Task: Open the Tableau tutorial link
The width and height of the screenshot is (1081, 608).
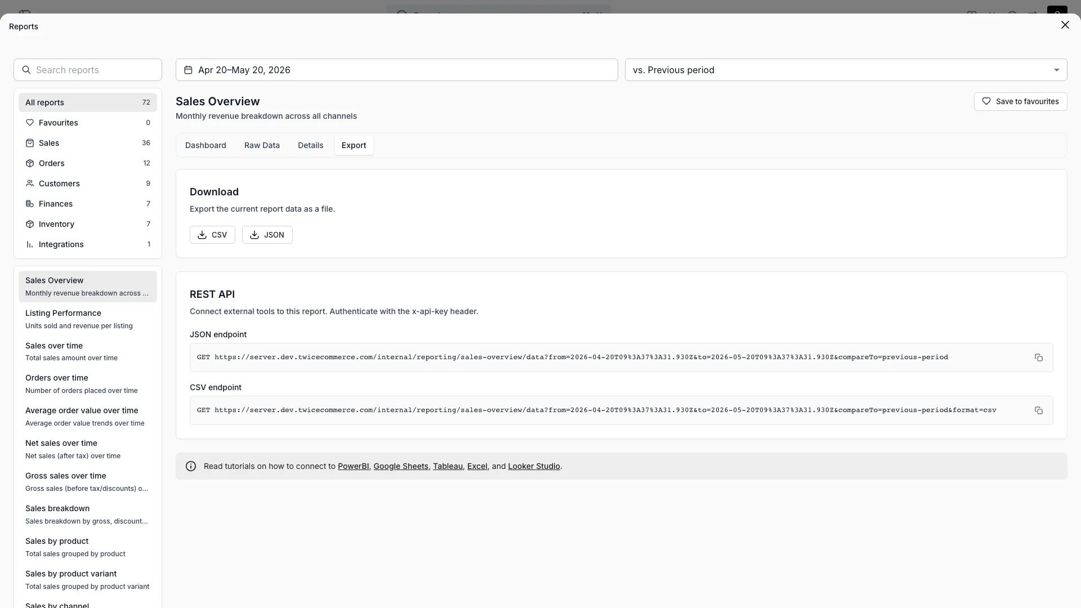Action: [448, 466]
